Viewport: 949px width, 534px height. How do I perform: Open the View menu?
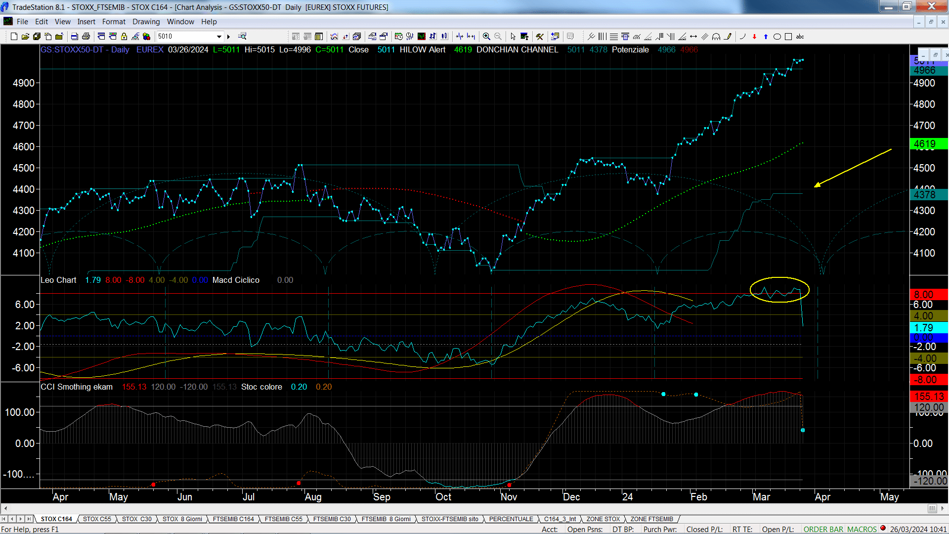click(62, 22)
